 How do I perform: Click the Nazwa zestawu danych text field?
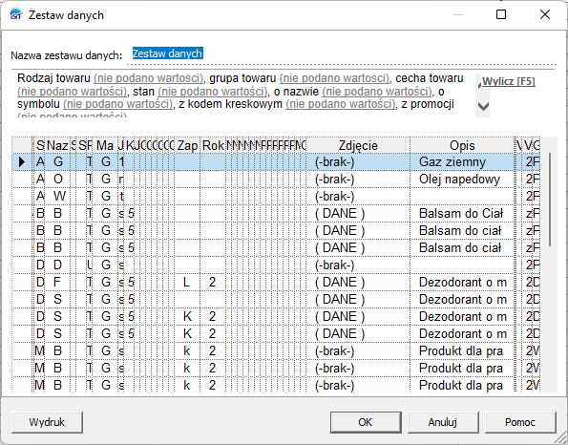[x=343, y=54]
